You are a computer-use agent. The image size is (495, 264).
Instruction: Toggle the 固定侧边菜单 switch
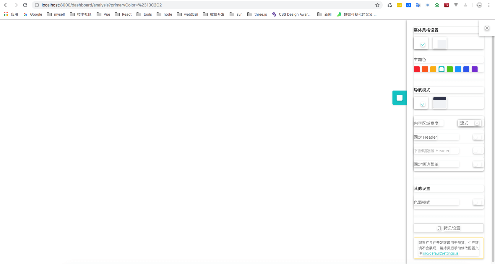coord(478,164)
